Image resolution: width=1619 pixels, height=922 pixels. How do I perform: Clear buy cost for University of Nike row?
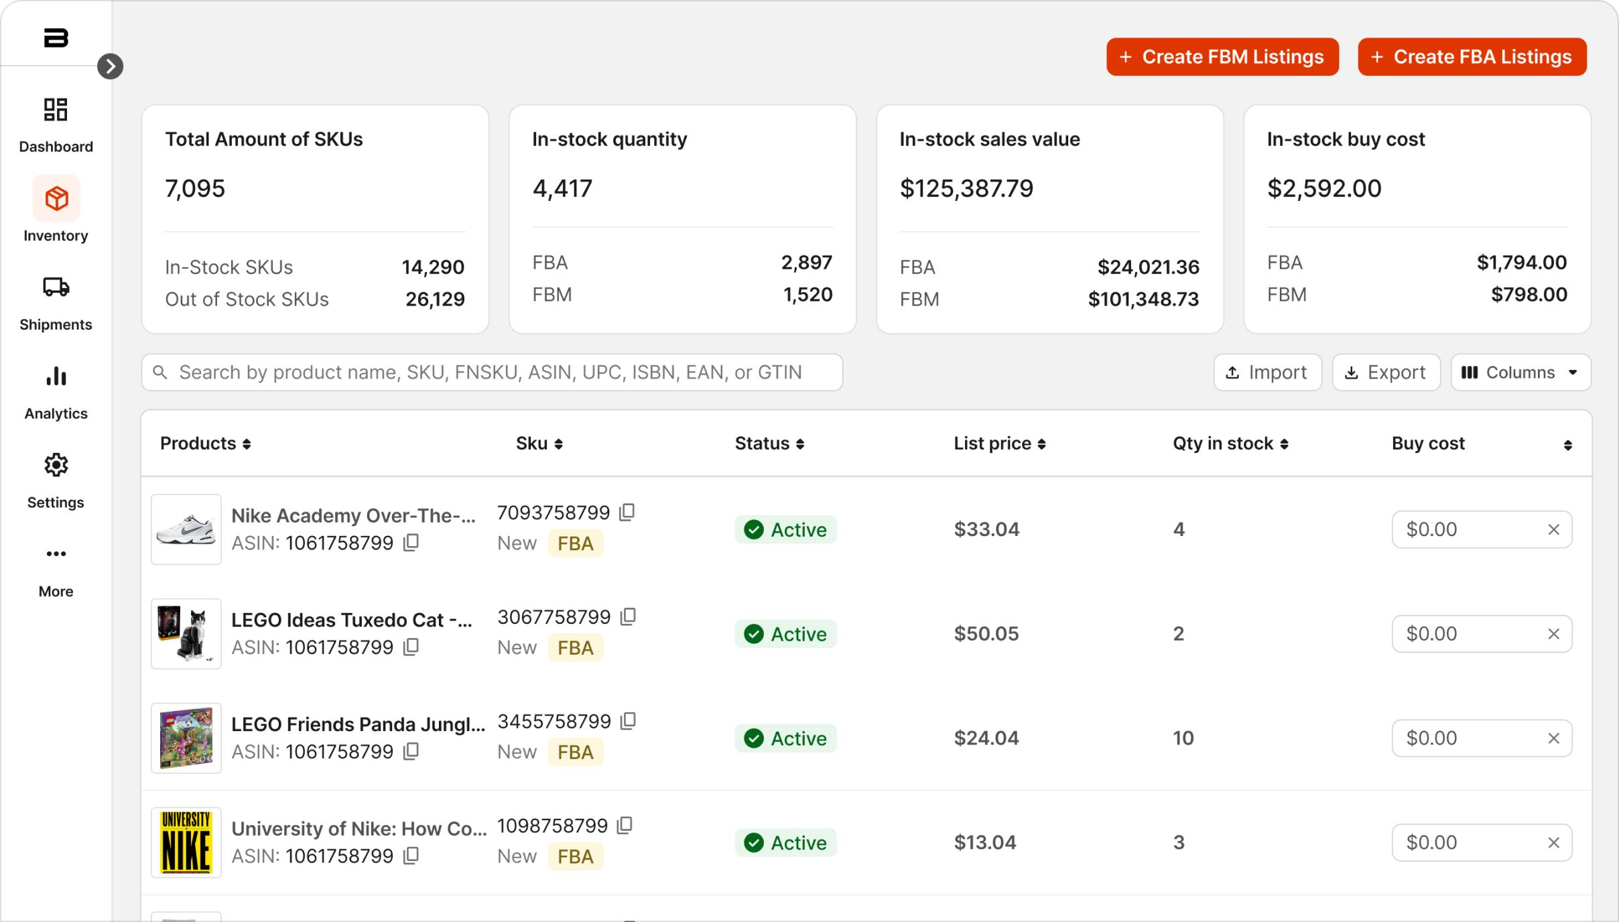point(1553,843)
